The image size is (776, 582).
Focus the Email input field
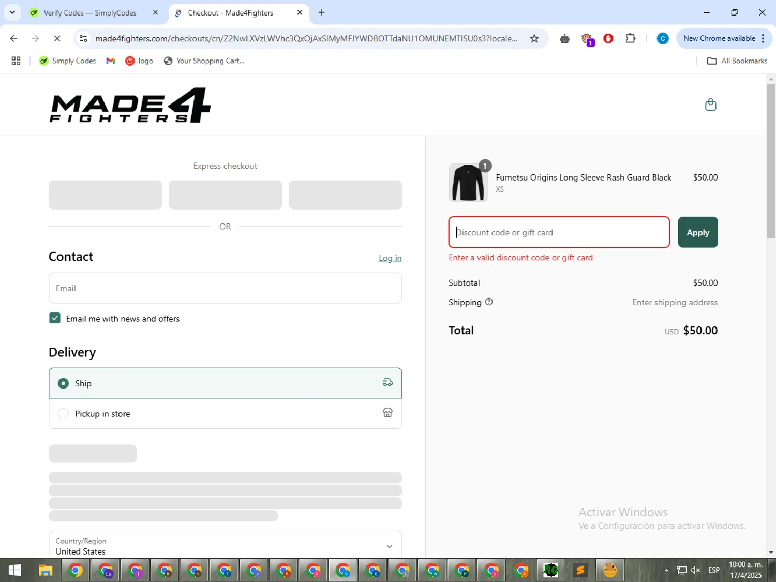click(x=225, y=288)
